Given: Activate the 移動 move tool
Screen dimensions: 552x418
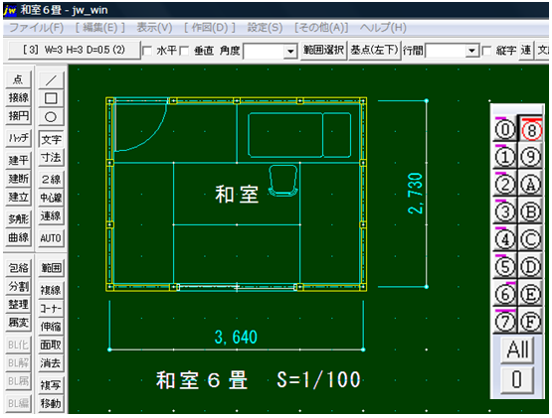Looking at the screenshot, I should (x=51, y=403).
